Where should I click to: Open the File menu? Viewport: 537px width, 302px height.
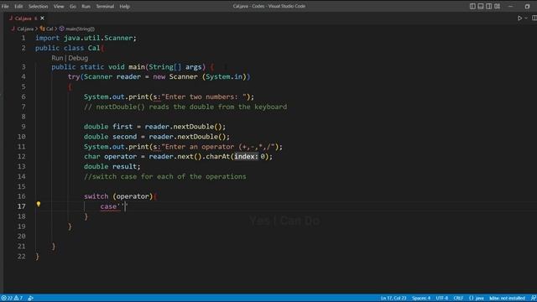point(5,6)
